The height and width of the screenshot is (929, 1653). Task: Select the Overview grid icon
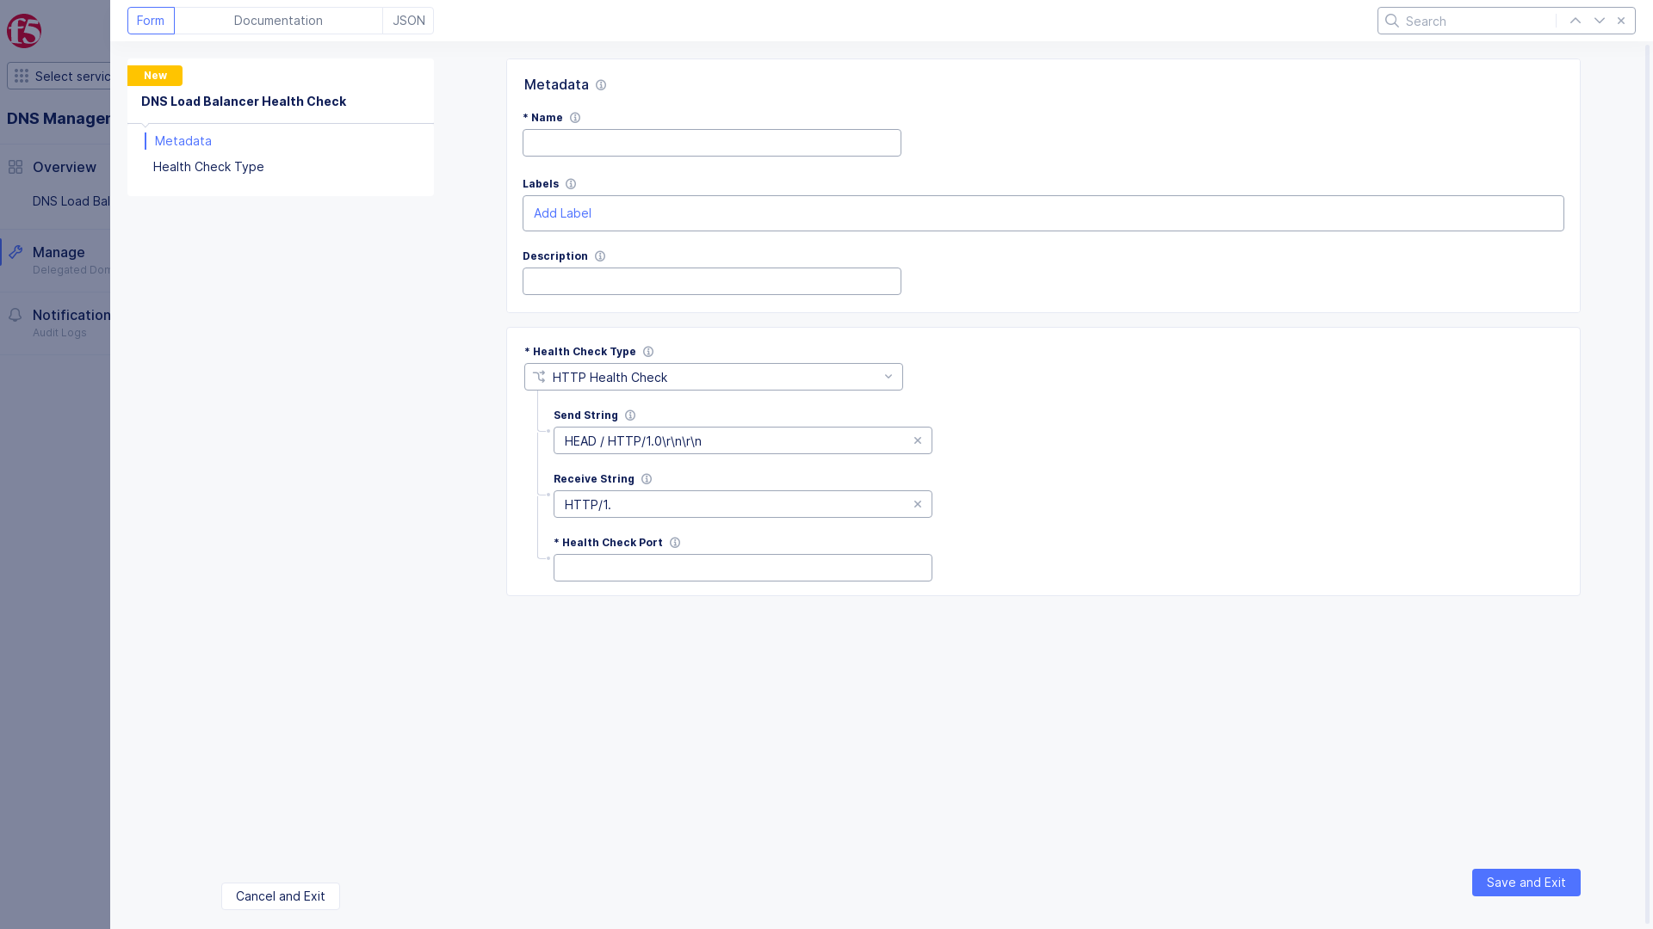click(x=15, y=167)
